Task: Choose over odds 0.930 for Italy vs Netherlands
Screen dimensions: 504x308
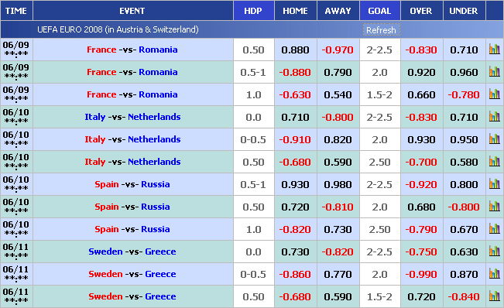Action: pyautogui.click(x=421, y=140)
